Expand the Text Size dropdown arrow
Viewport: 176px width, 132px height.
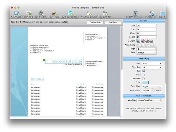coord(160,67)
